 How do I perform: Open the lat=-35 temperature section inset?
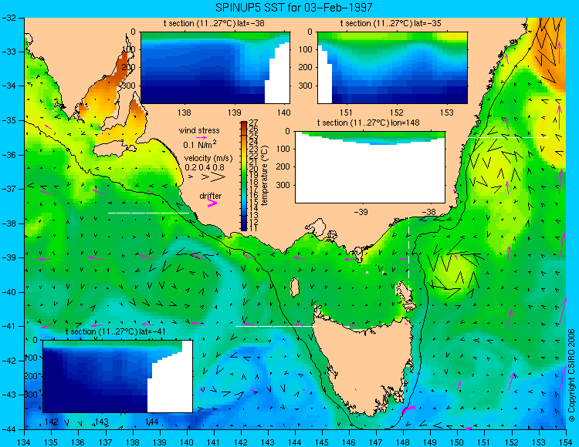coord(392,68)
